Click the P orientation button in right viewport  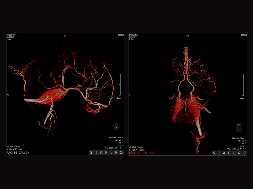tap(230, 153)
